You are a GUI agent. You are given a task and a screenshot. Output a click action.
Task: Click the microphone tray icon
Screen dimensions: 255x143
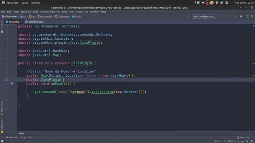click(217, 3)
